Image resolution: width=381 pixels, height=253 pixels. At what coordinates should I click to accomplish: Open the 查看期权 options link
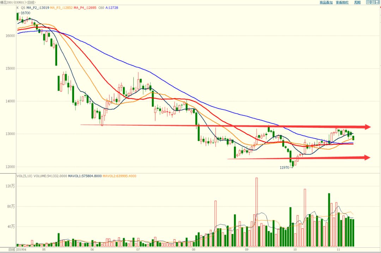342,2
